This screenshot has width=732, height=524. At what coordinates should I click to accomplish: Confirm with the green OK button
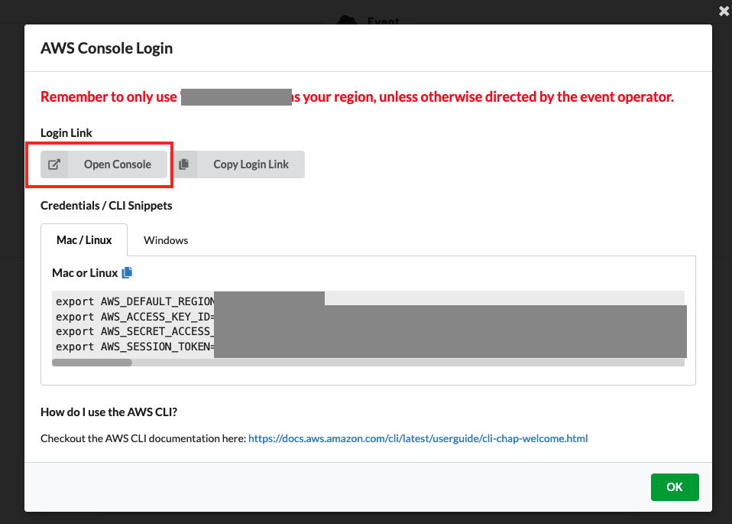coord(675,487)
